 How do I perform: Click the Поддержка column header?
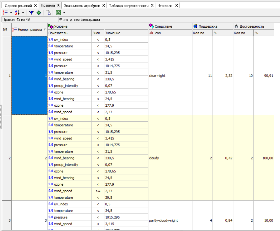213,26
